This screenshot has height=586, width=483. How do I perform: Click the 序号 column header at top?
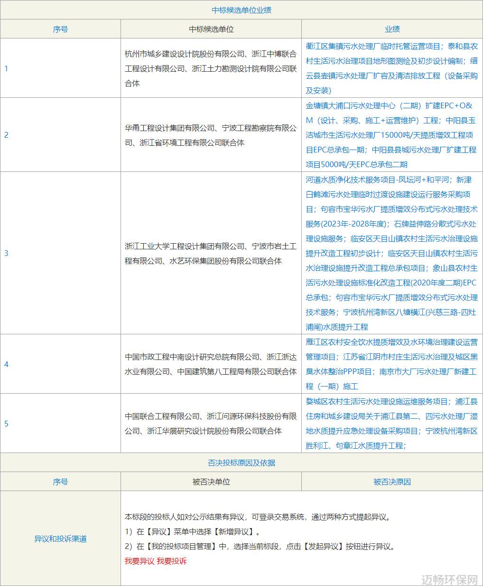[x=60, y=29]
